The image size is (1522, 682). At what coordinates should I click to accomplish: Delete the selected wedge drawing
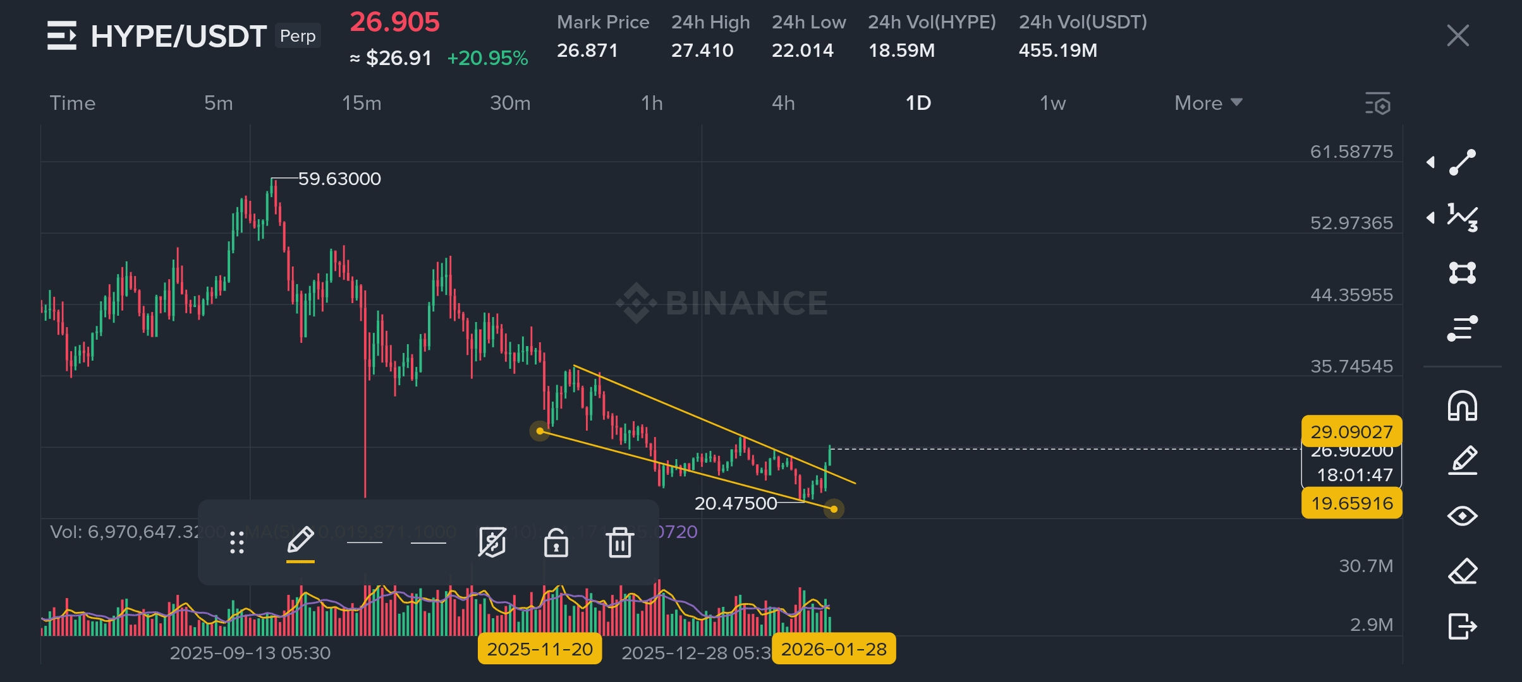point(619,543)
